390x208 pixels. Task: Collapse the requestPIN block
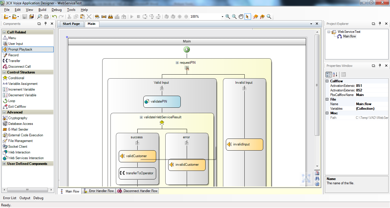(x=177, y=63)
